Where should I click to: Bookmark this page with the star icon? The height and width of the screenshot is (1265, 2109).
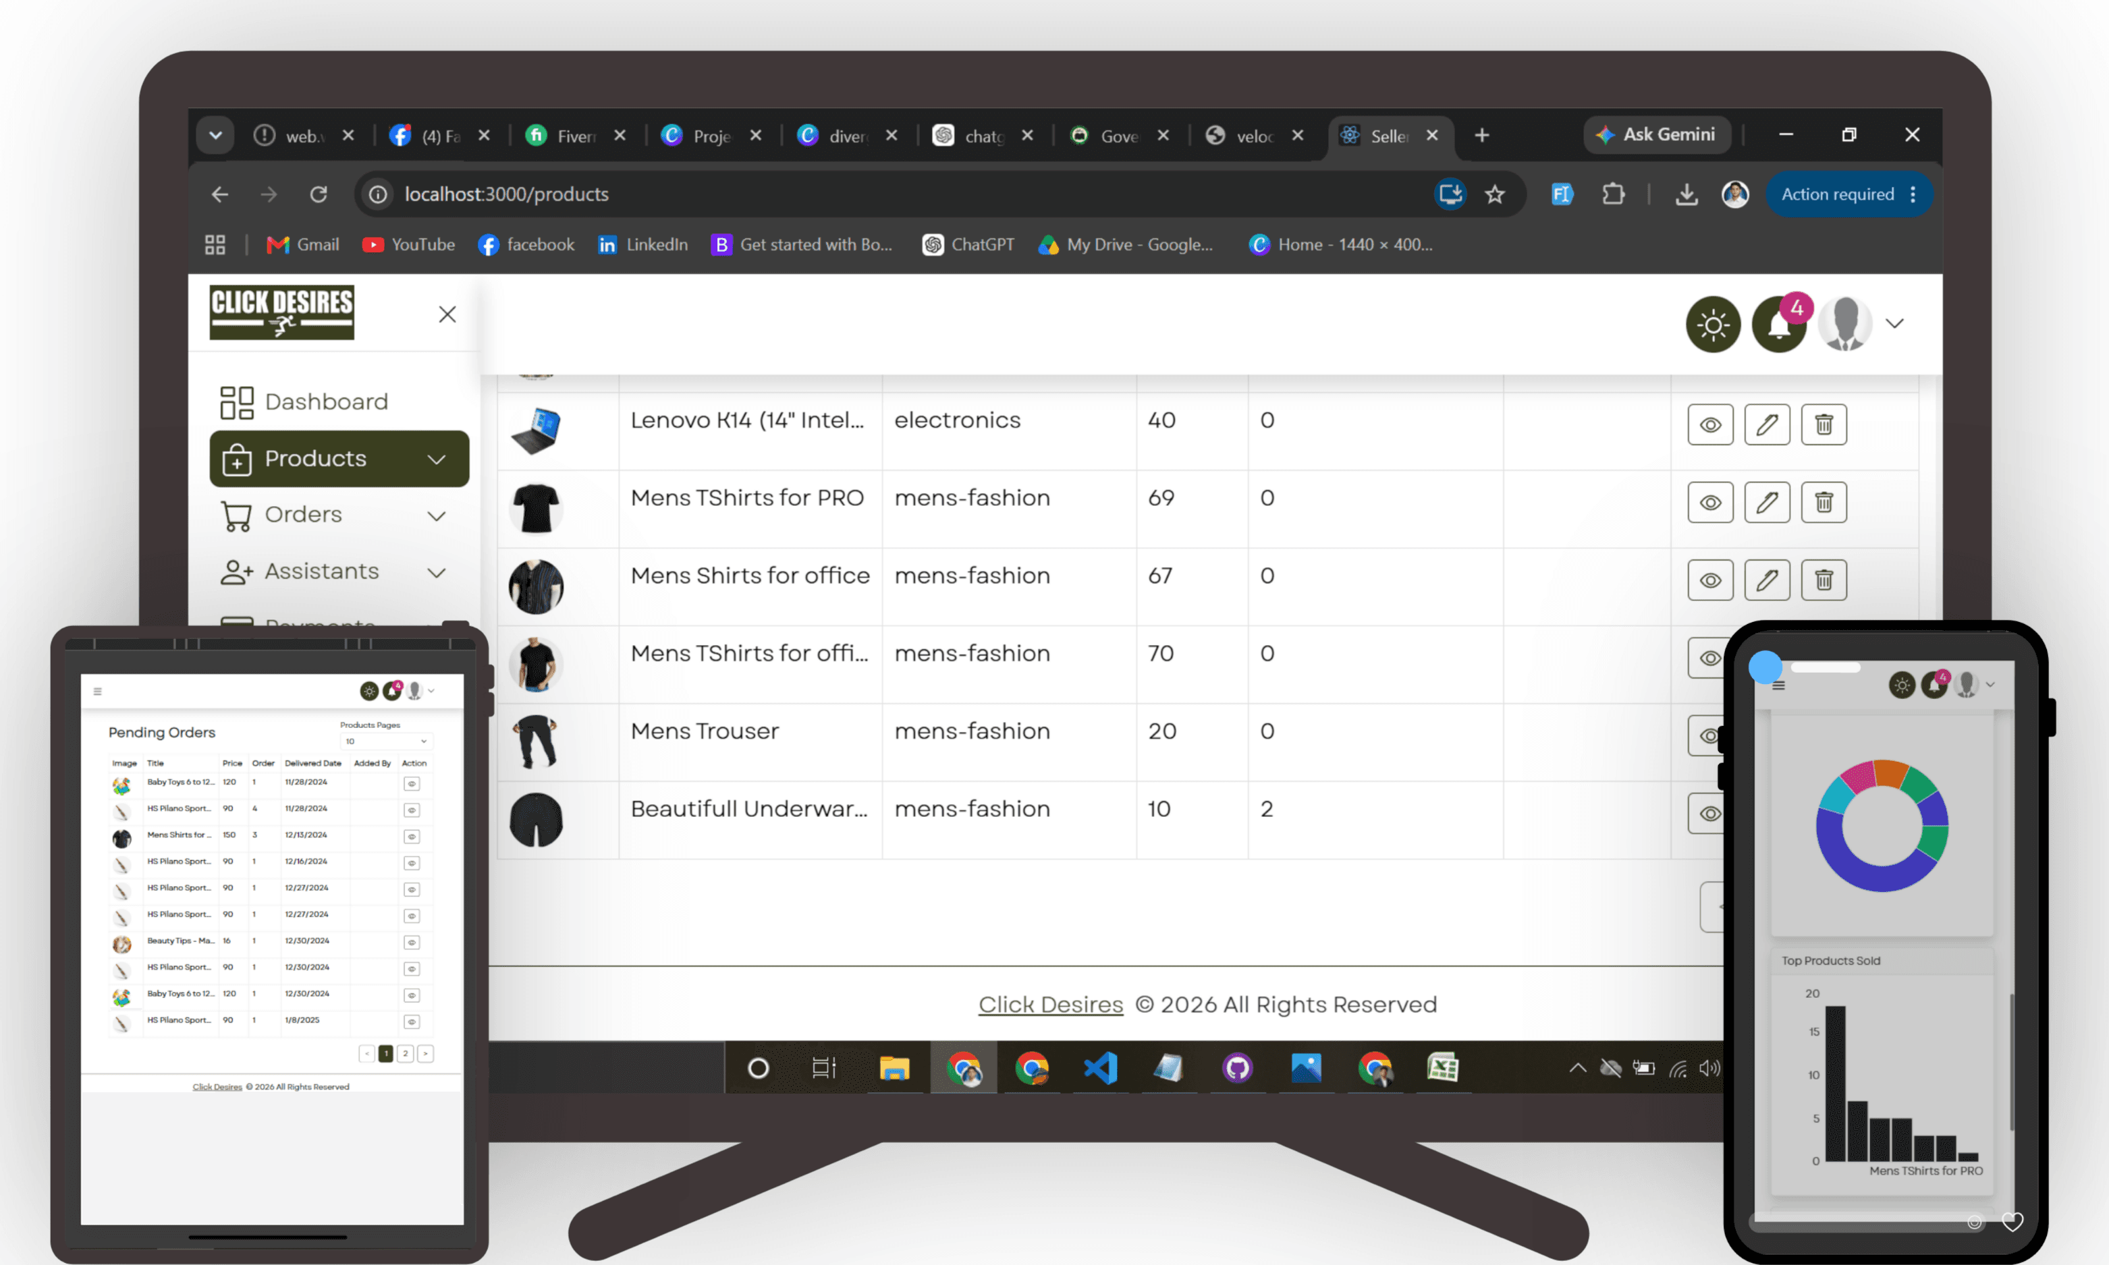tap(1494, 194)
